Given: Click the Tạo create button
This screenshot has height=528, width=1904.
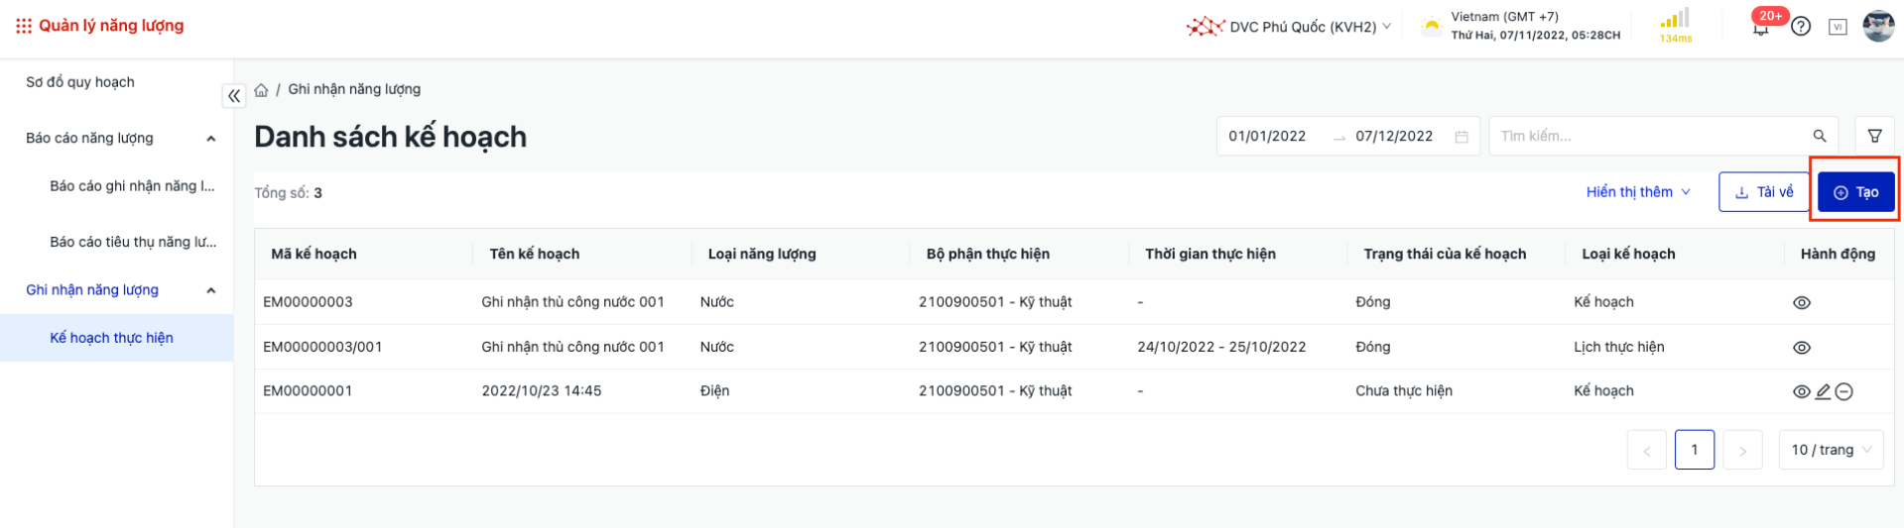Looking at the screenshot, I should click(1855, 192).
